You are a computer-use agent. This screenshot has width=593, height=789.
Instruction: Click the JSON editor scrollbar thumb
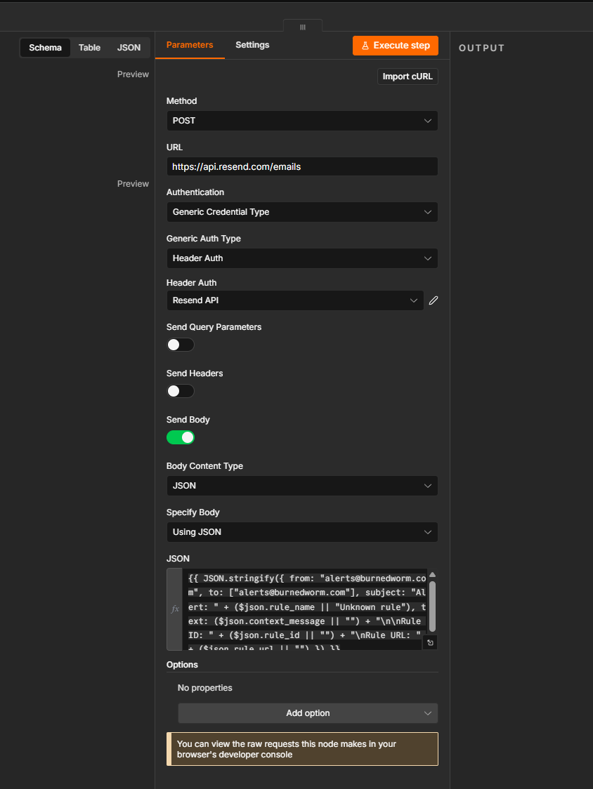432,606
